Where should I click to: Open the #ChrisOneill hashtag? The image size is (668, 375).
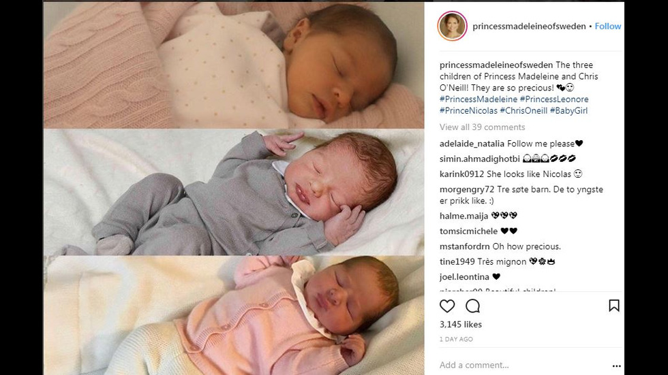pos(523,110)
